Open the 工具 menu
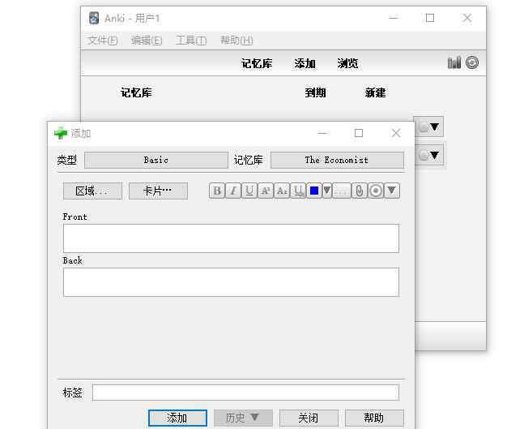Viewport: 507px width, 429px height. [x=191, y=40]
